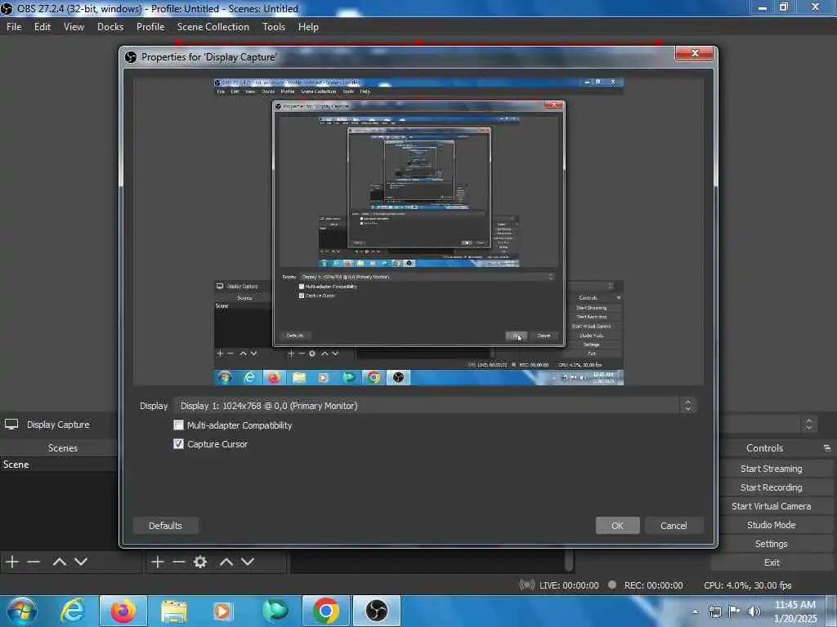Open Windows Start button
Screen dimensions: 837x627
click(x=21, y=611)
